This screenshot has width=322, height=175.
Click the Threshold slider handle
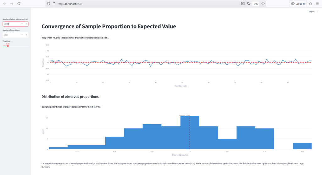coord(8,46)
